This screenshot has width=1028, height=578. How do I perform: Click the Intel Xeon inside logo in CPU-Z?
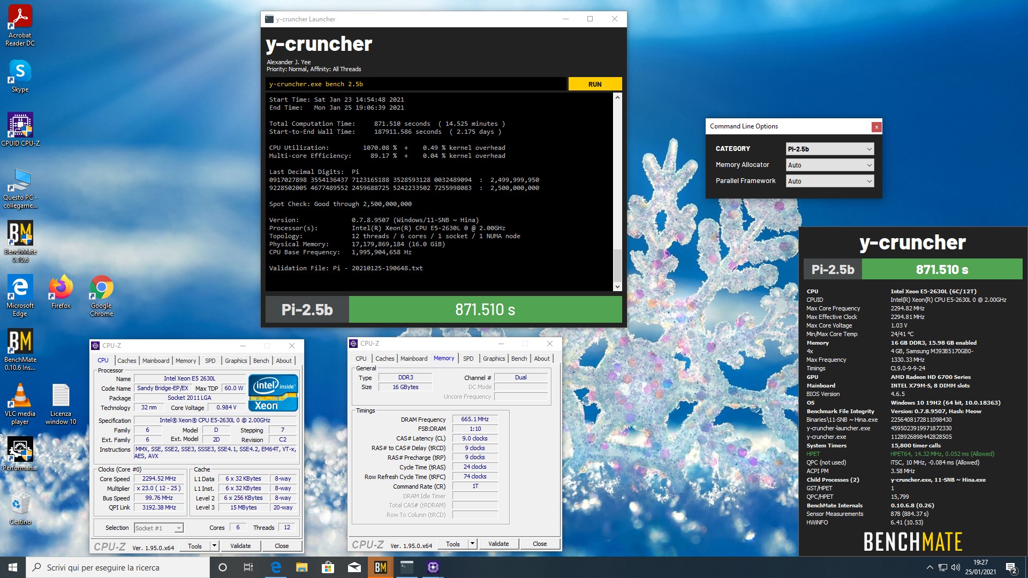[x=273, y=392]
